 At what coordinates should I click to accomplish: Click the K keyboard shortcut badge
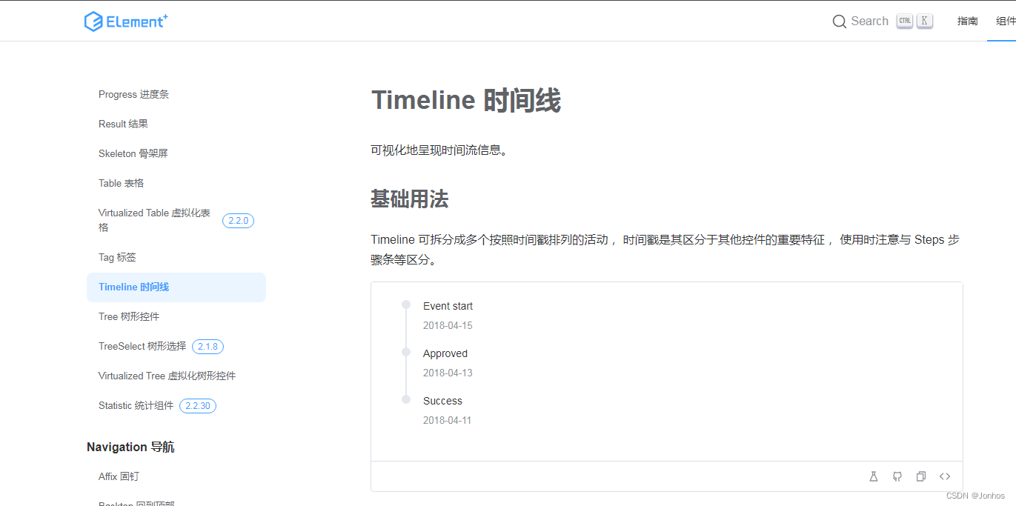click(923, 21)
